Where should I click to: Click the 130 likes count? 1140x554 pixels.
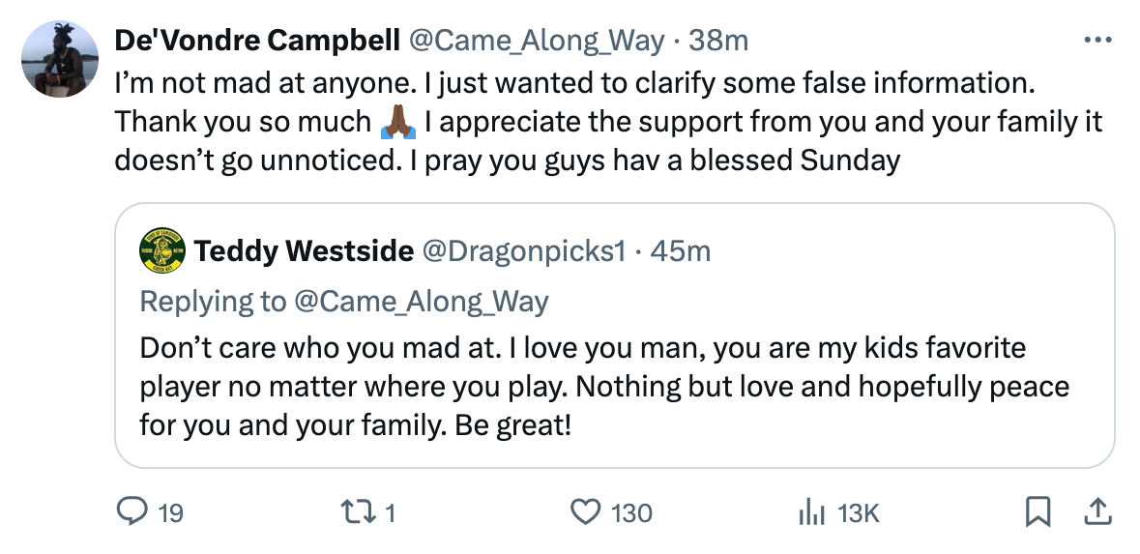click(632, 513)
